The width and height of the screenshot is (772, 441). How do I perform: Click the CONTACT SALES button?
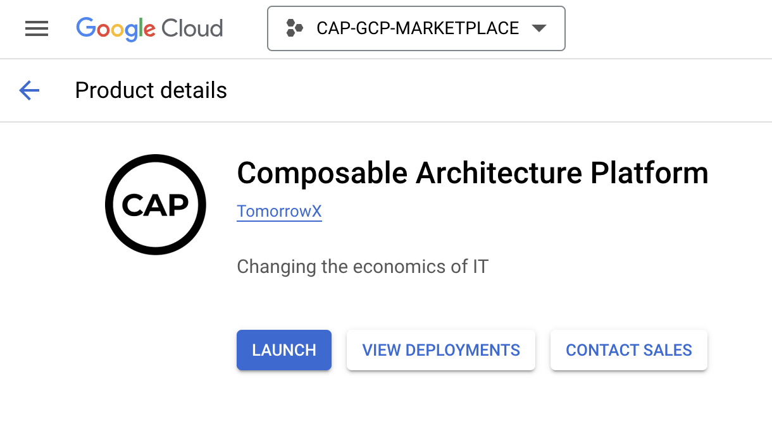tap(628, 350)
